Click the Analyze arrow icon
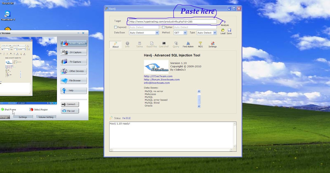Screen dimensions: 330x173 tap(225, 22)
